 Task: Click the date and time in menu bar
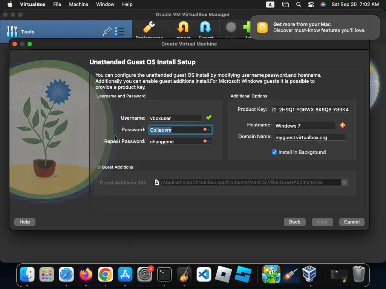[x=355, y=4]
